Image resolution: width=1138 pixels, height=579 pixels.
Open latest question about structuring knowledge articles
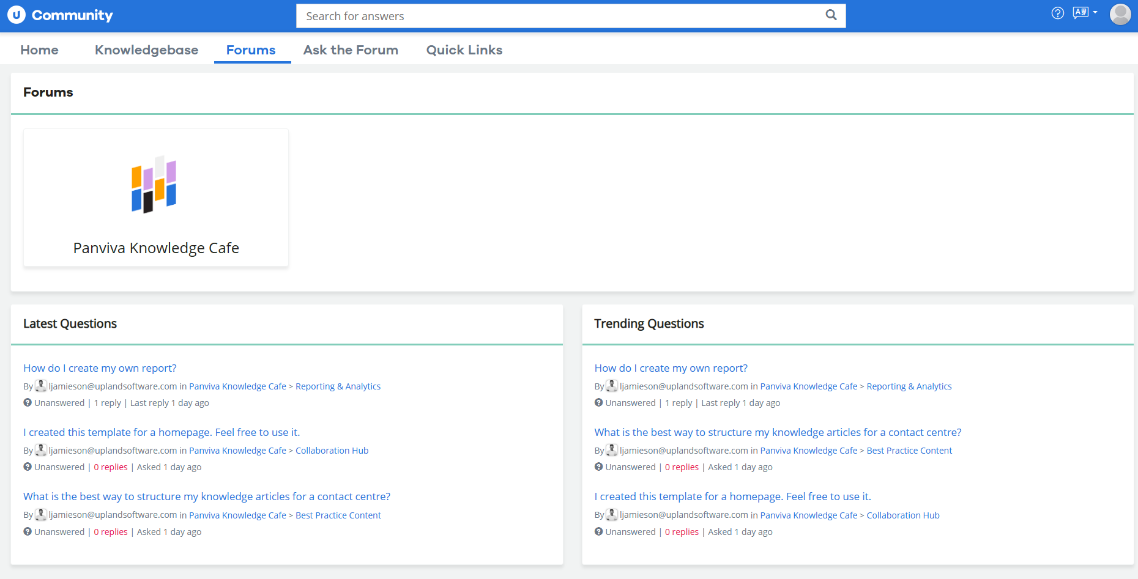point(207,496)
